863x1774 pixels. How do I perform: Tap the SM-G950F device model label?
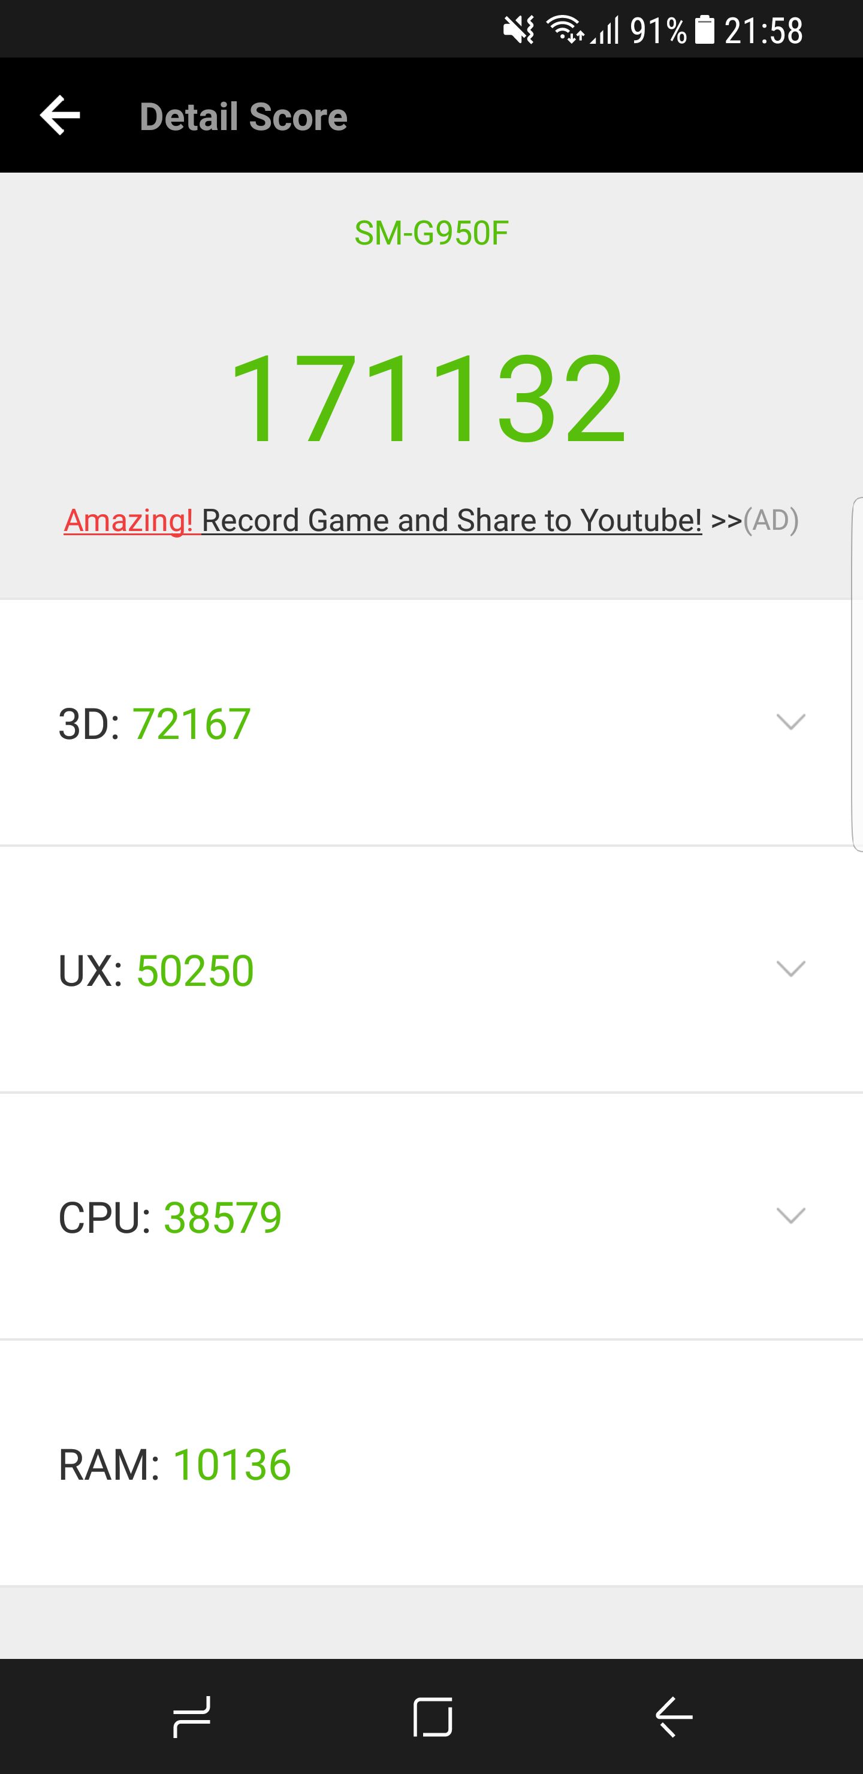tap(431, 233)
